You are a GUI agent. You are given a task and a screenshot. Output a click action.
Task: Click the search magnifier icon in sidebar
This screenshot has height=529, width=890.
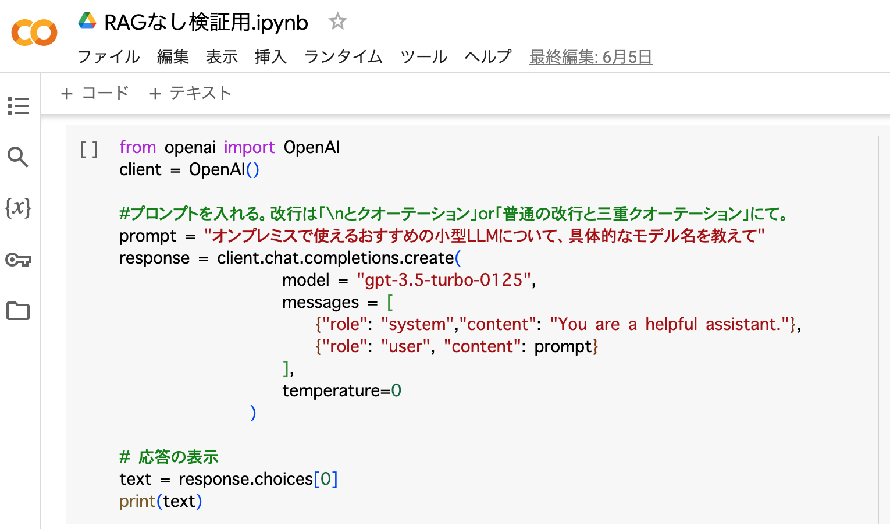(18, 157)
